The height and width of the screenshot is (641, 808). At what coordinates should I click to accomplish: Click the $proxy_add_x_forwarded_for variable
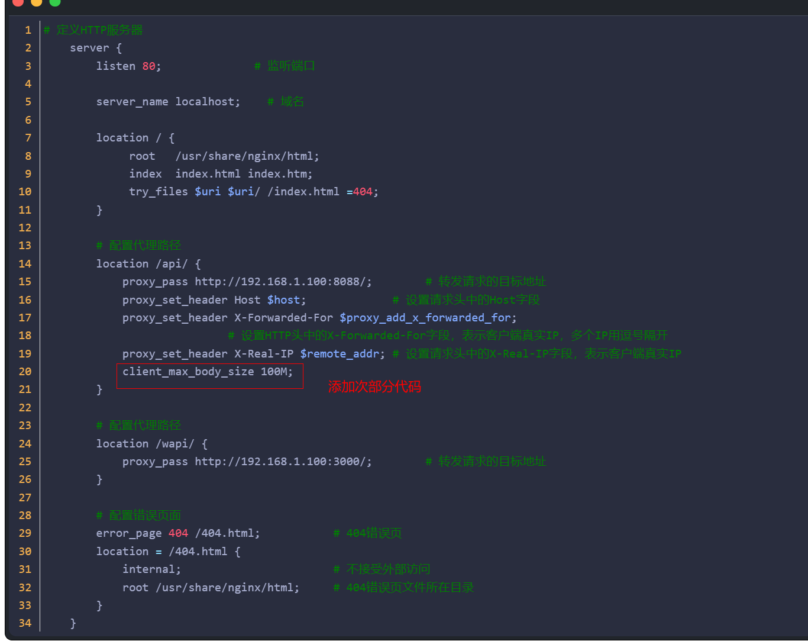click(x=425, y=318)
